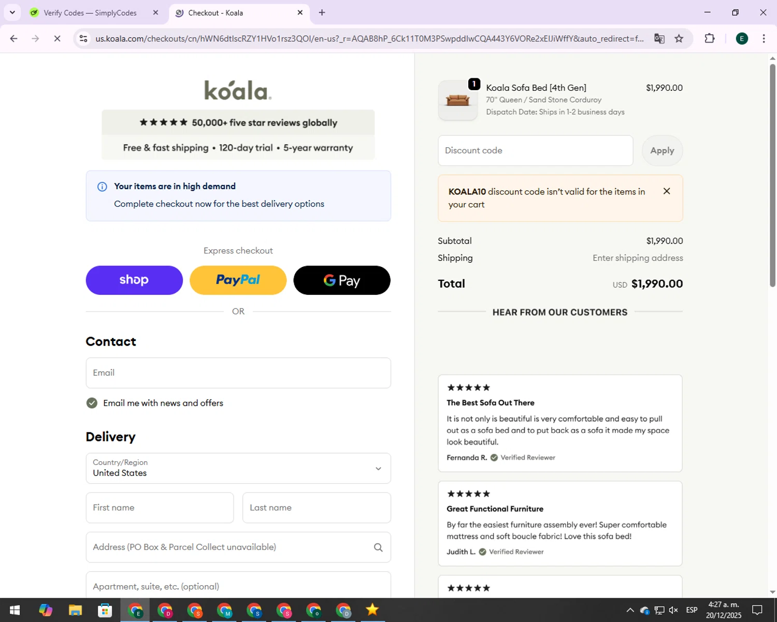Open the notifications center icon
Viewport: 777px width, 622px height.
[x=757, y=610]
